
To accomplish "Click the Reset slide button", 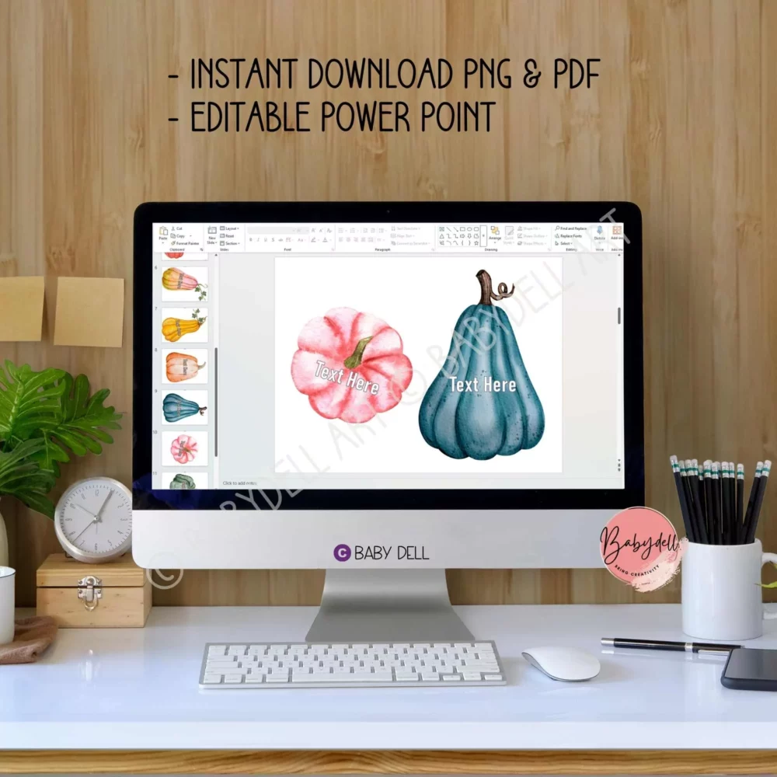I will tap(228, 235).
